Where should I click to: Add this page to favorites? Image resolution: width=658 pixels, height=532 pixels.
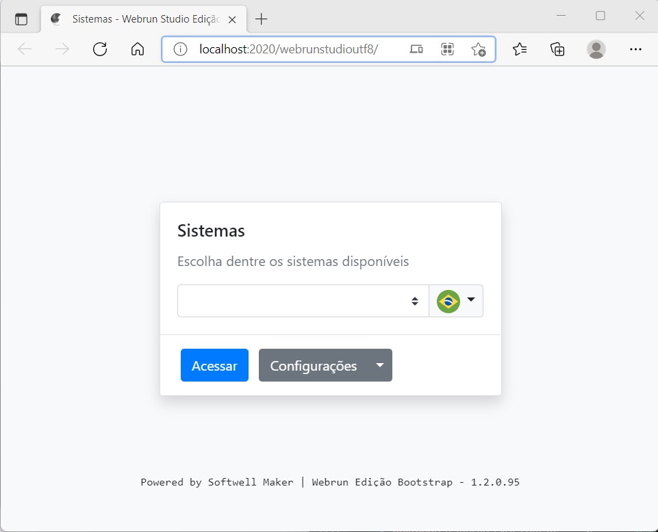click(478, 49)
